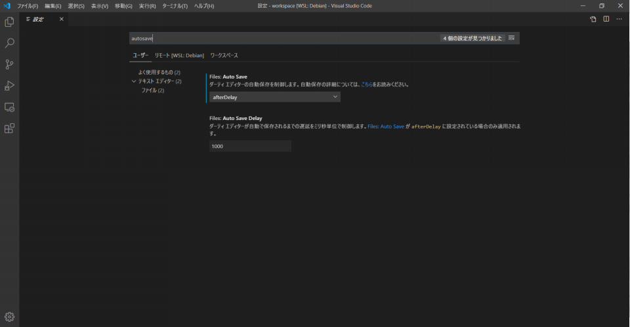
Task: Open the 表示(V) menu
Action: (100, 6)
